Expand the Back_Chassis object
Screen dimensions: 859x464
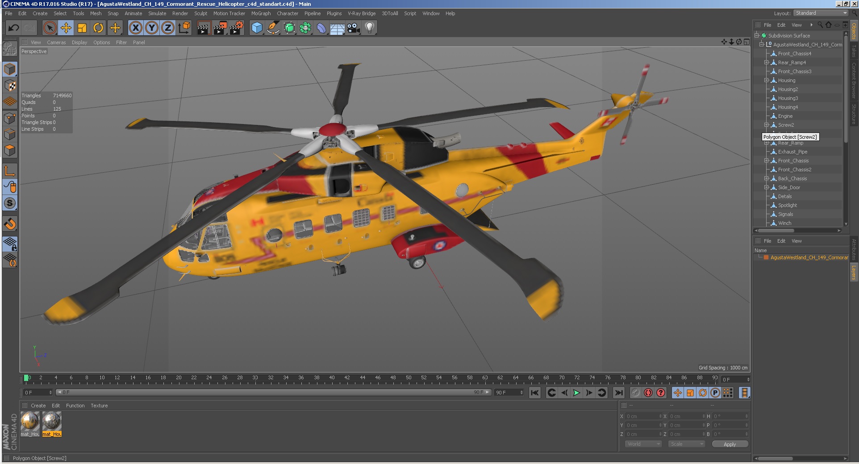(767, 178)
